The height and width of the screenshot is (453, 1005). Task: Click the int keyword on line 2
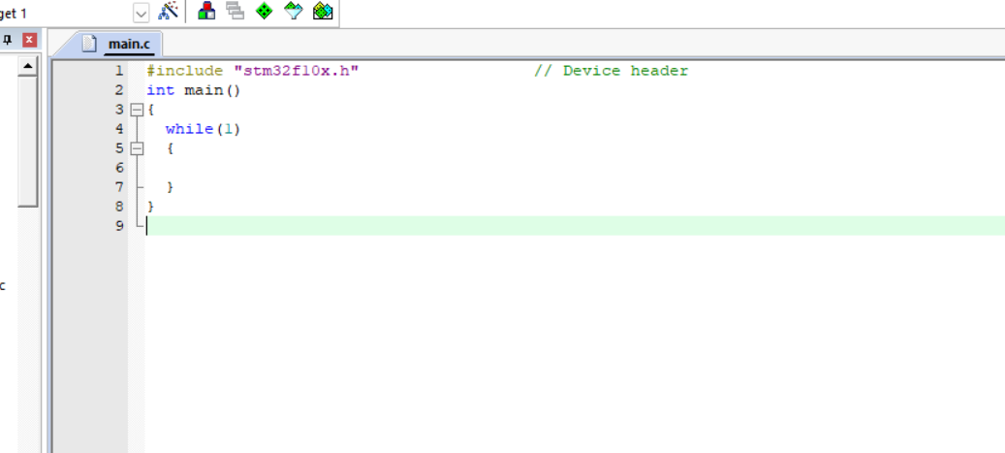(160, 90)
